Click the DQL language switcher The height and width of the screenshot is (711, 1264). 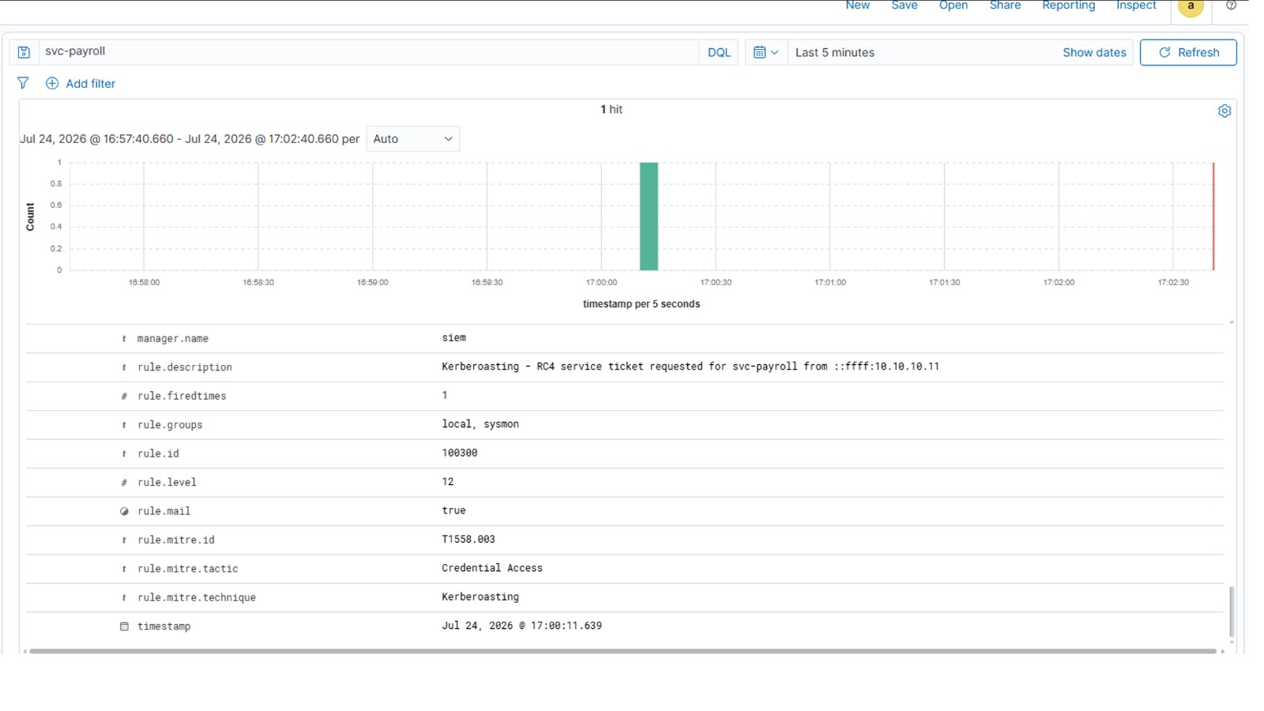tap(719, 52)
